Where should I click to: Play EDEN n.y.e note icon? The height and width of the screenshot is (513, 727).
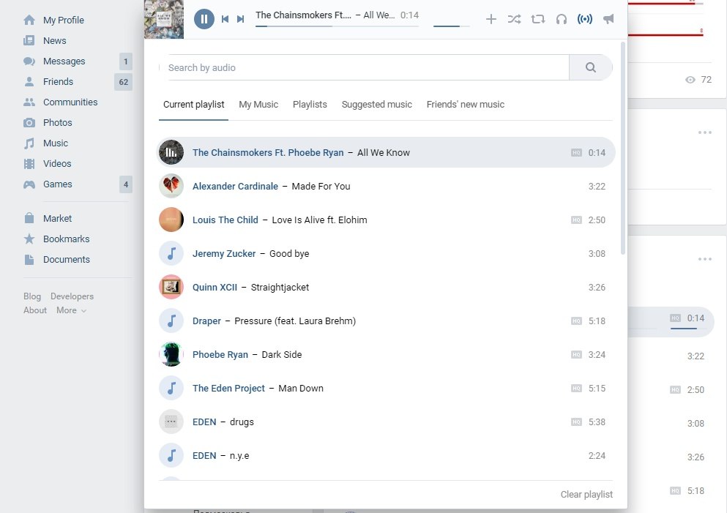[171, 455]
